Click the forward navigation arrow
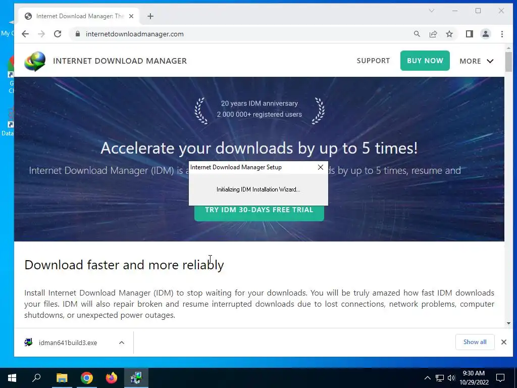Image resolution: width=517 pixels, height=388 pixels. tap(41, 34)
